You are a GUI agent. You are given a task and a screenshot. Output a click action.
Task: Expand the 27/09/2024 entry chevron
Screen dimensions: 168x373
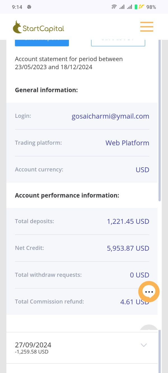tap(144, 345)
